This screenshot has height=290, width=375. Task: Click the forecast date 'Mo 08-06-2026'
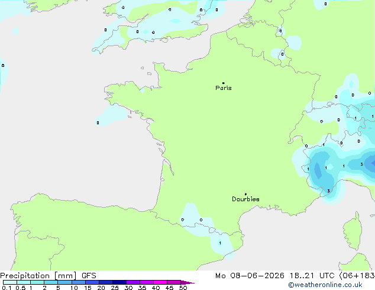250,276
